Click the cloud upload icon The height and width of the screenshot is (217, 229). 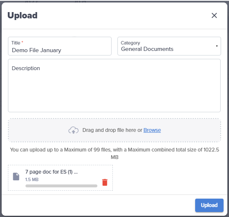click(x=74, y=130)
